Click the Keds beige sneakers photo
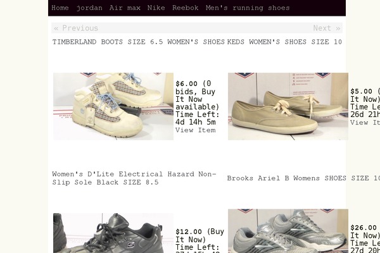The height and width of the screenshot is (253, 380). tap(288, 106)
